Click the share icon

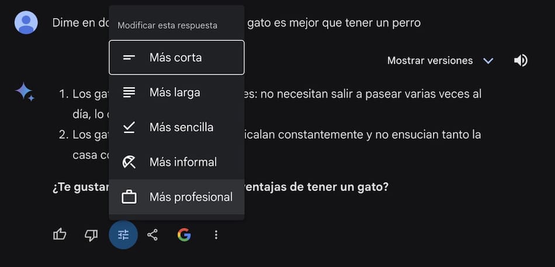(x=152, y=235)
